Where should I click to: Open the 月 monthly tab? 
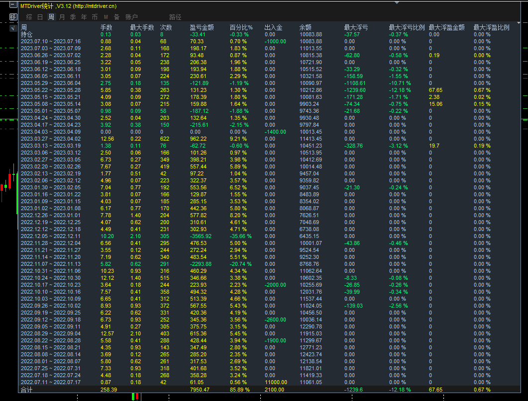(x=62, y=17)
